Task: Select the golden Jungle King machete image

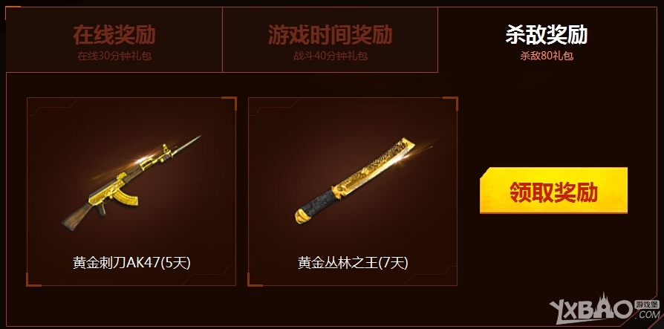Action: pyautogui.click(x=354, y=180)
